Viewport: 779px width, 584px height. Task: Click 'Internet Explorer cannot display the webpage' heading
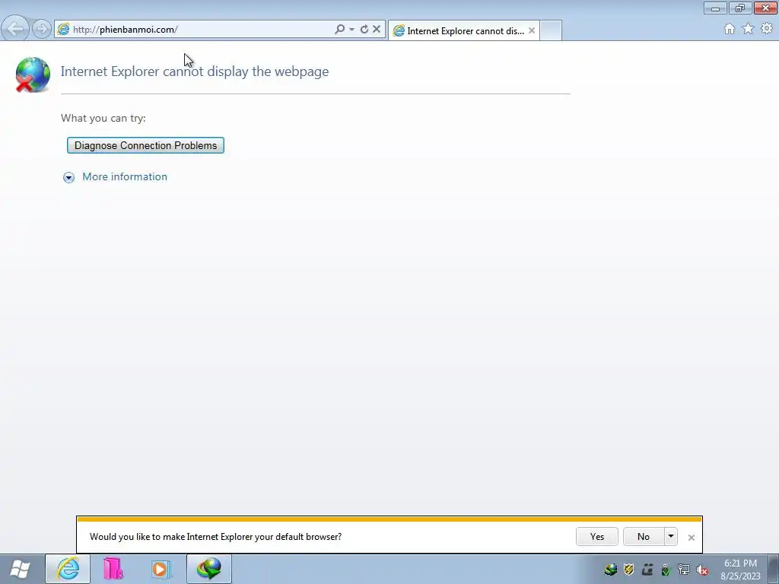tap(195, 71)
